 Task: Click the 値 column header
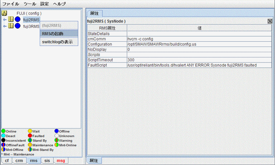(x=200, y=28)
